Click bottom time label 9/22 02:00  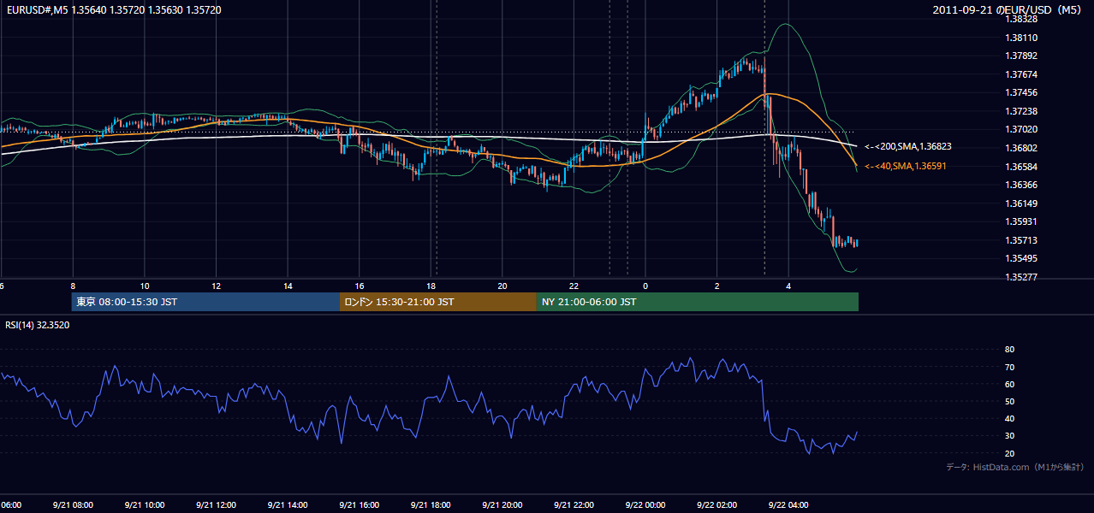(717, 505)
